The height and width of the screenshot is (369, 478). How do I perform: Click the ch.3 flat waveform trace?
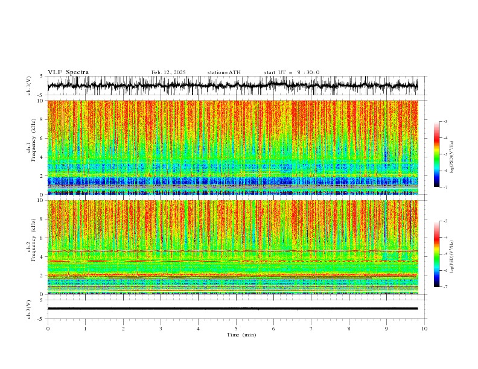coord(233,309)
